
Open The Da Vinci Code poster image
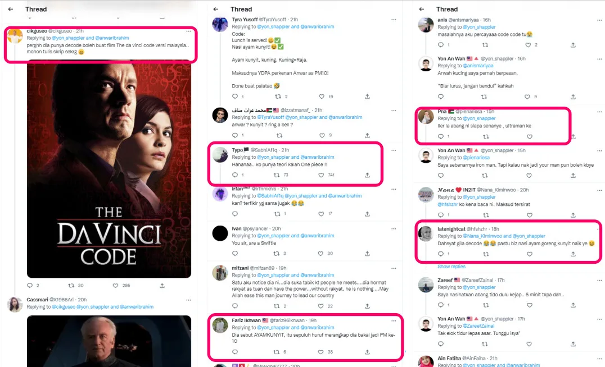(x=109, y=168)
